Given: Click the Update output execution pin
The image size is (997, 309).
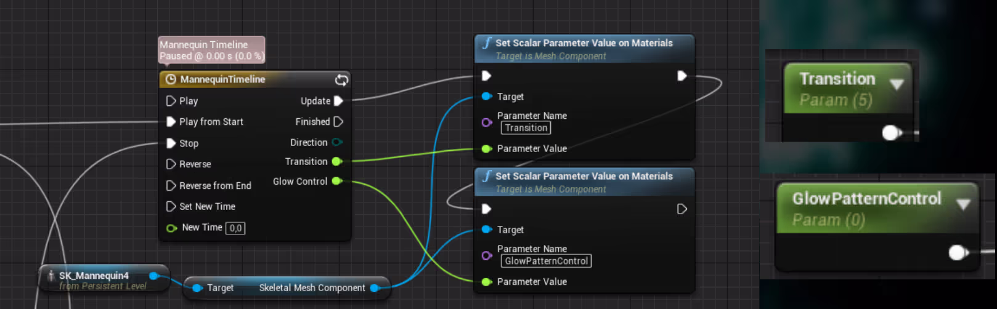Looking at the screenshot, I should (338, 101).
